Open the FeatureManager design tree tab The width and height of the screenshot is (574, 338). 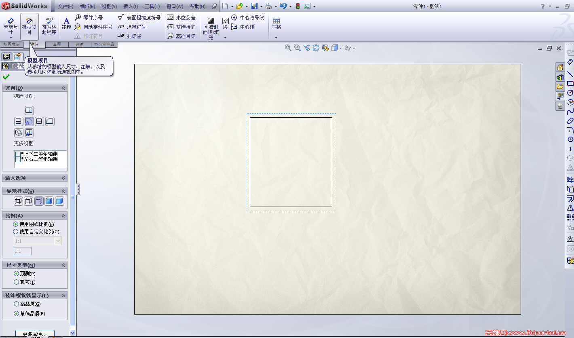(x=6, y=57)
